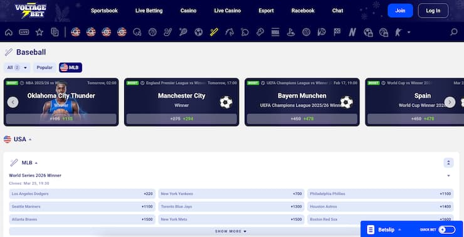Select the e-basketball icon
The height and width of the screenshot is (237, 464).
click(x=384, y=32)
